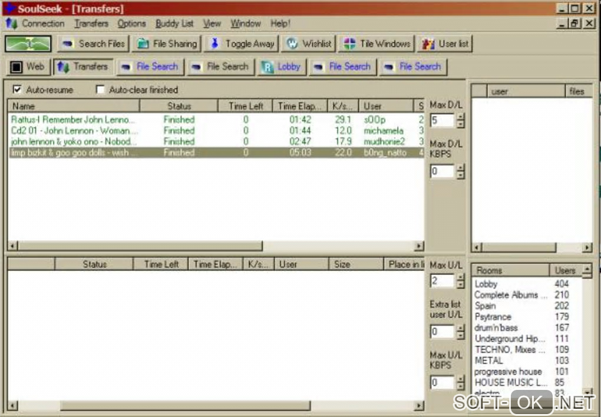Open the Window menu
Viewport: 601px width, 417px height.
(245, 24)
